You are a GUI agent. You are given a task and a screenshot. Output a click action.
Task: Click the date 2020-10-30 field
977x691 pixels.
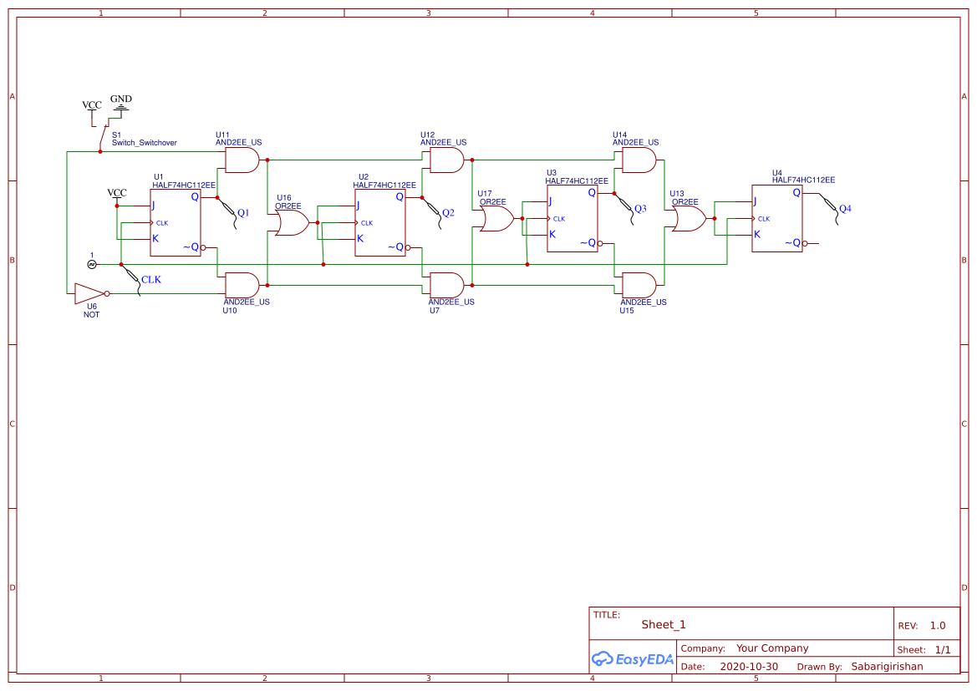click(x=750, y=666)
